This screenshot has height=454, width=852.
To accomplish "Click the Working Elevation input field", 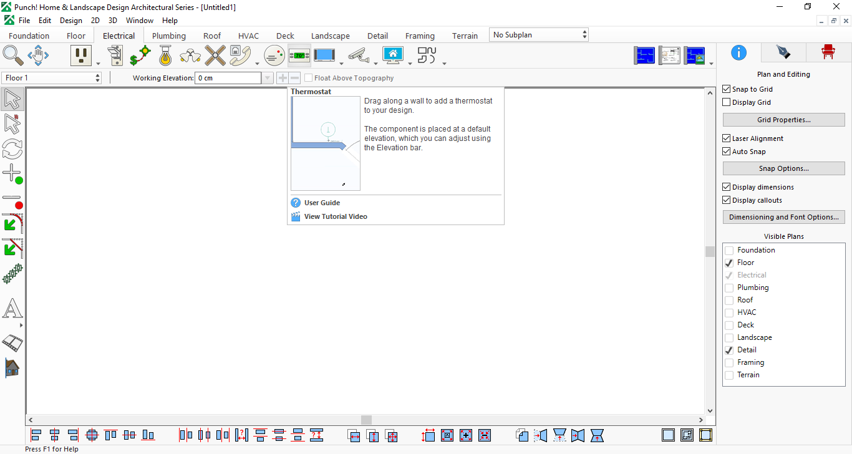I will [x=228, y=78].
